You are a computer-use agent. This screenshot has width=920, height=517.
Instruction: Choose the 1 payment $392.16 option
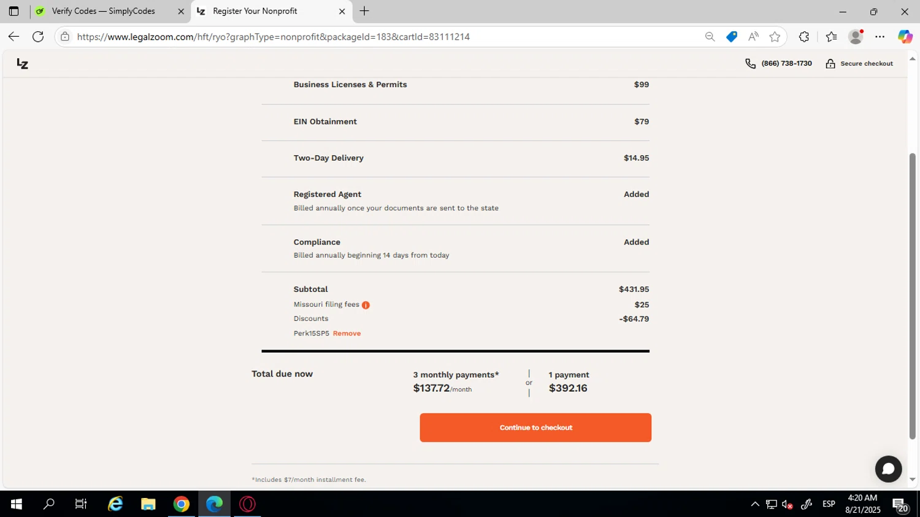tap(569, 382)
